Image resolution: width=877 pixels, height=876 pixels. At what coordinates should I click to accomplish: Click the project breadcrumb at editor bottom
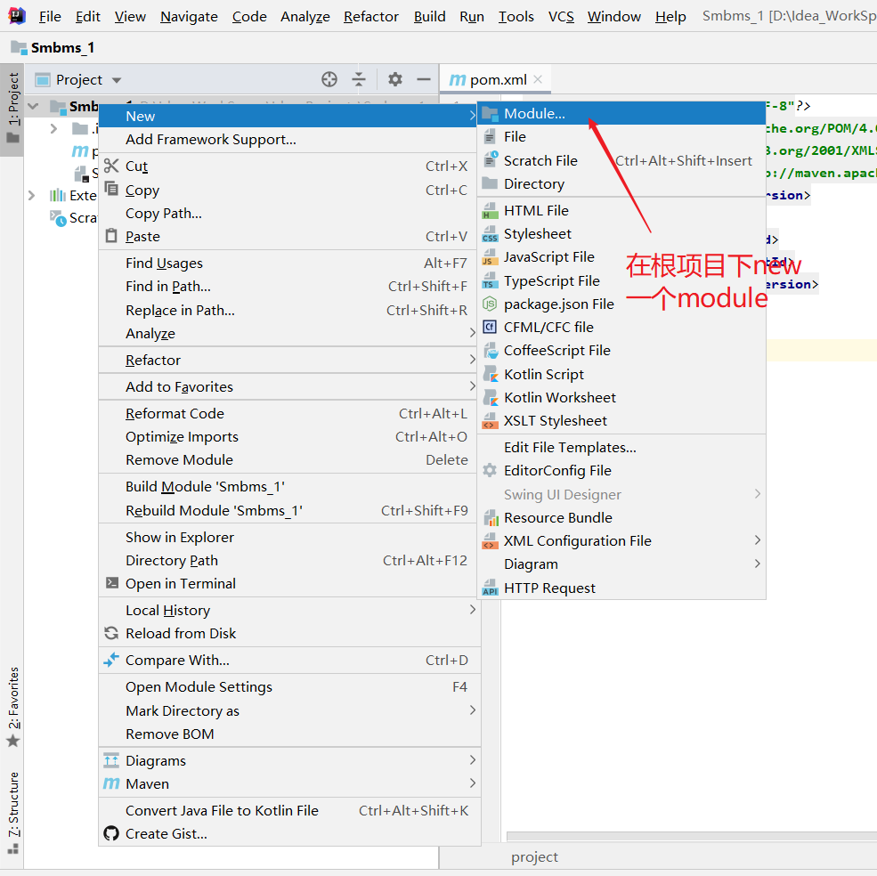tap(534, 857)
